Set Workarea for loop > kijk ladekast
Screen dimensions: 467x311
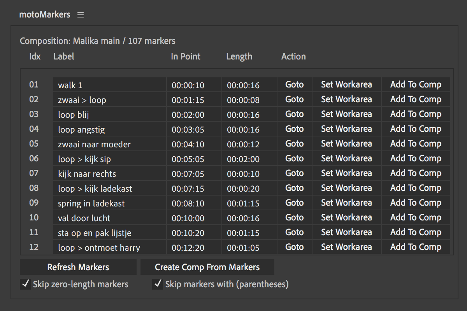[346, 188]
